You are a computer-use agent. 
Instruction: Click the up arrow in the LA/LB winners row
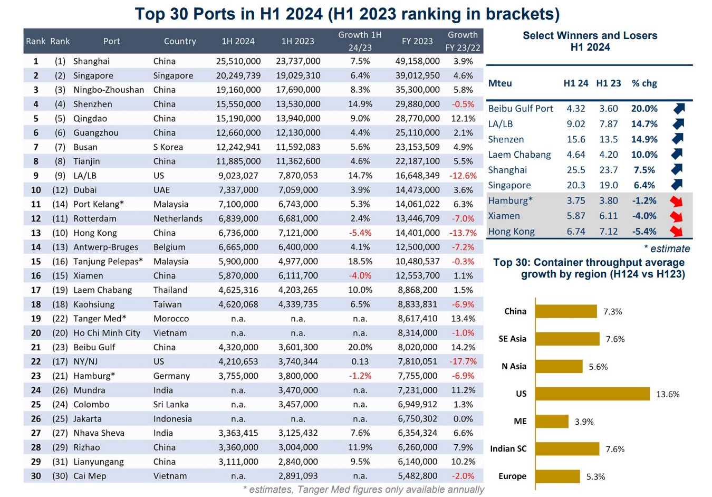[x=678, y=124]
